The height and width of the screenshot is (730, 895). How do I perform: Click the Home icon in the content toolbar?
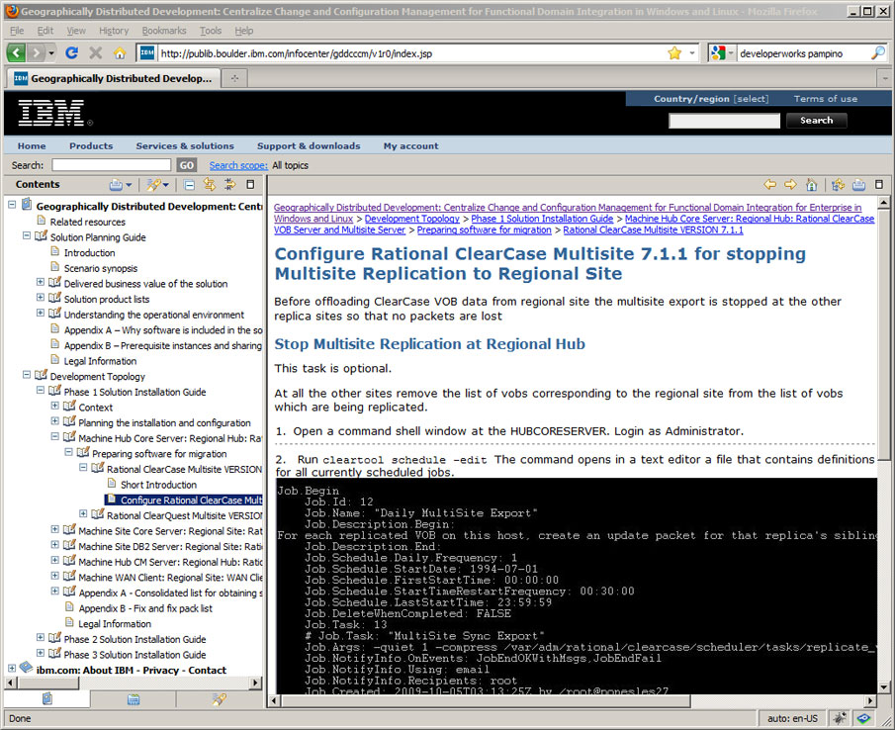[811, 185]
